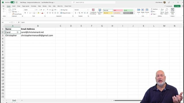Click the Increase Indent icon

click(58, 13)
